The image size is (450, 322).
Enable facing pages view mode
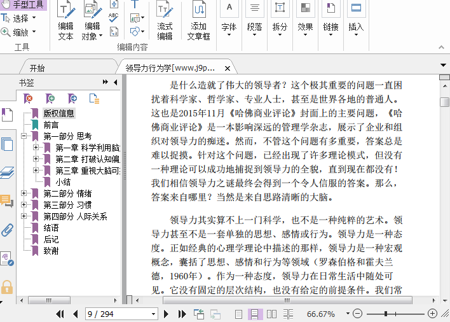pos(271,314)
